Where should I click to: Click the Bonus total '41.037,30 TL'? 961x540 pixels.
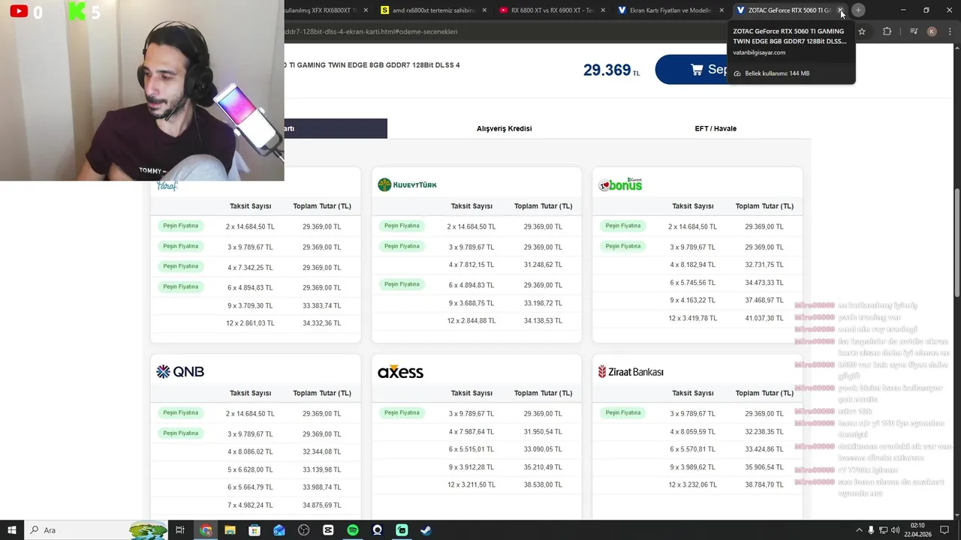(x=764, y=318)
